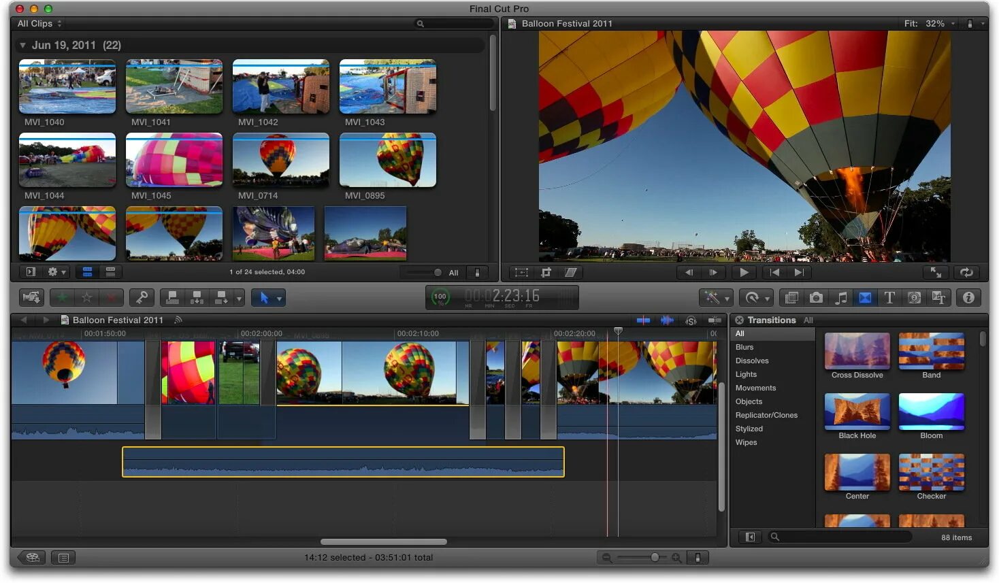Open the viewer Fit zoom dropdown

[938, 23]
